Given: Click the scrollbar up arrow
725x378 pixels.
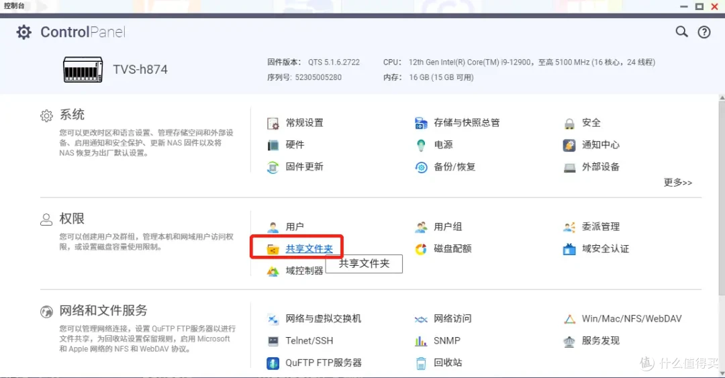Looking at the screenshot, I should point(722,97).
